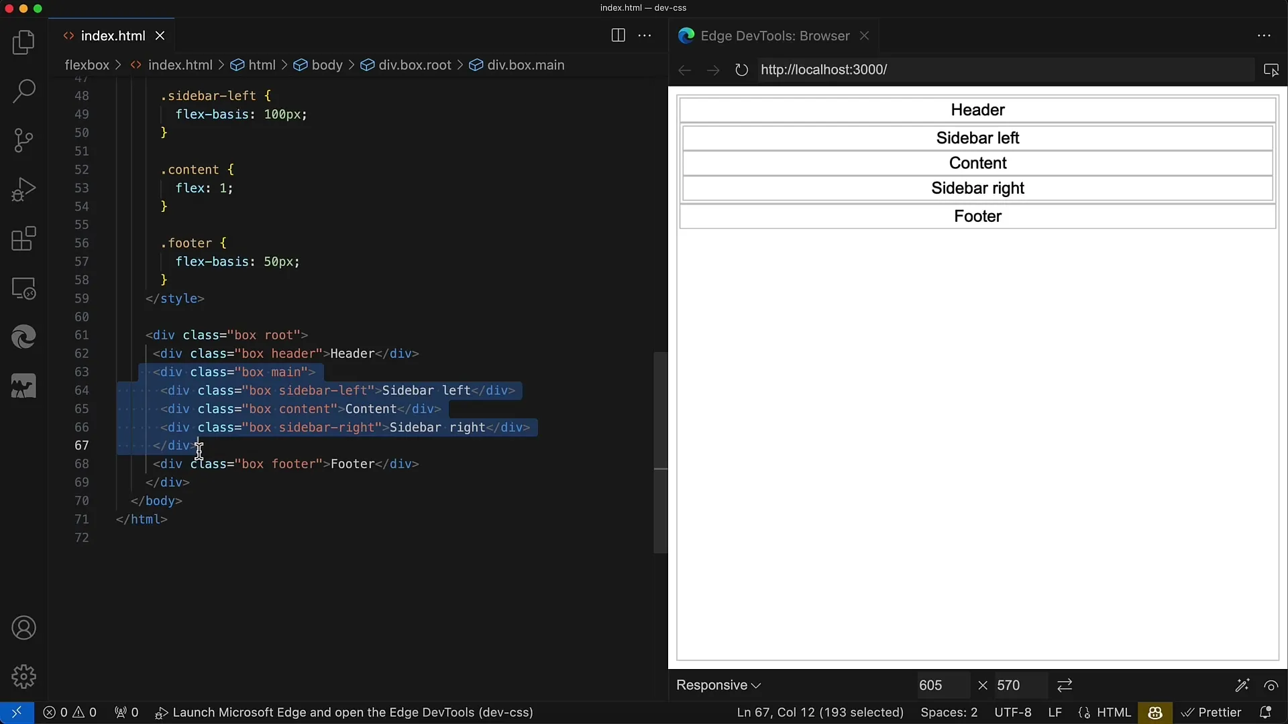Click line number 61 in gutter
The image size is (1288, 724).
point(81,335)
